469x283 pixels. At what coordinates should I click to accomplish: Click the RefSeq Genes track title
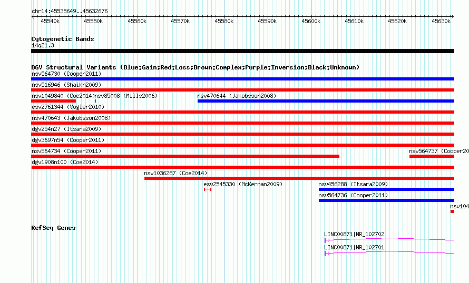tap(53, 228)
